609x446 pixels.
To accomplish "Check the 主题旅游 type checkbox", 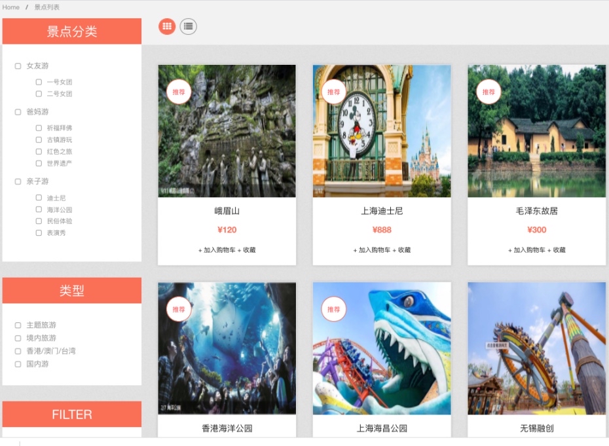I will point(18,325).
